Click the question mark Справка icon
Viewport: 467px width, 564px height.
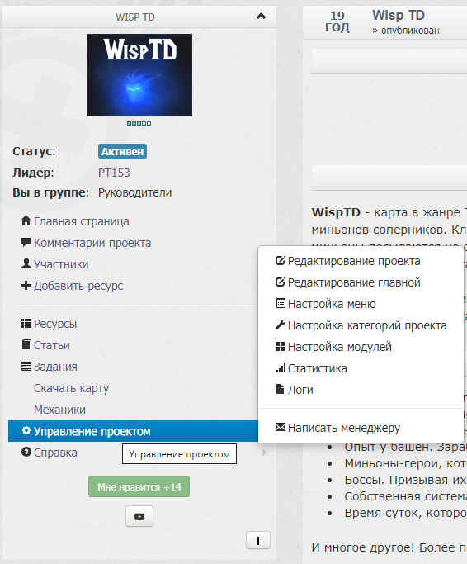(26, 452)
